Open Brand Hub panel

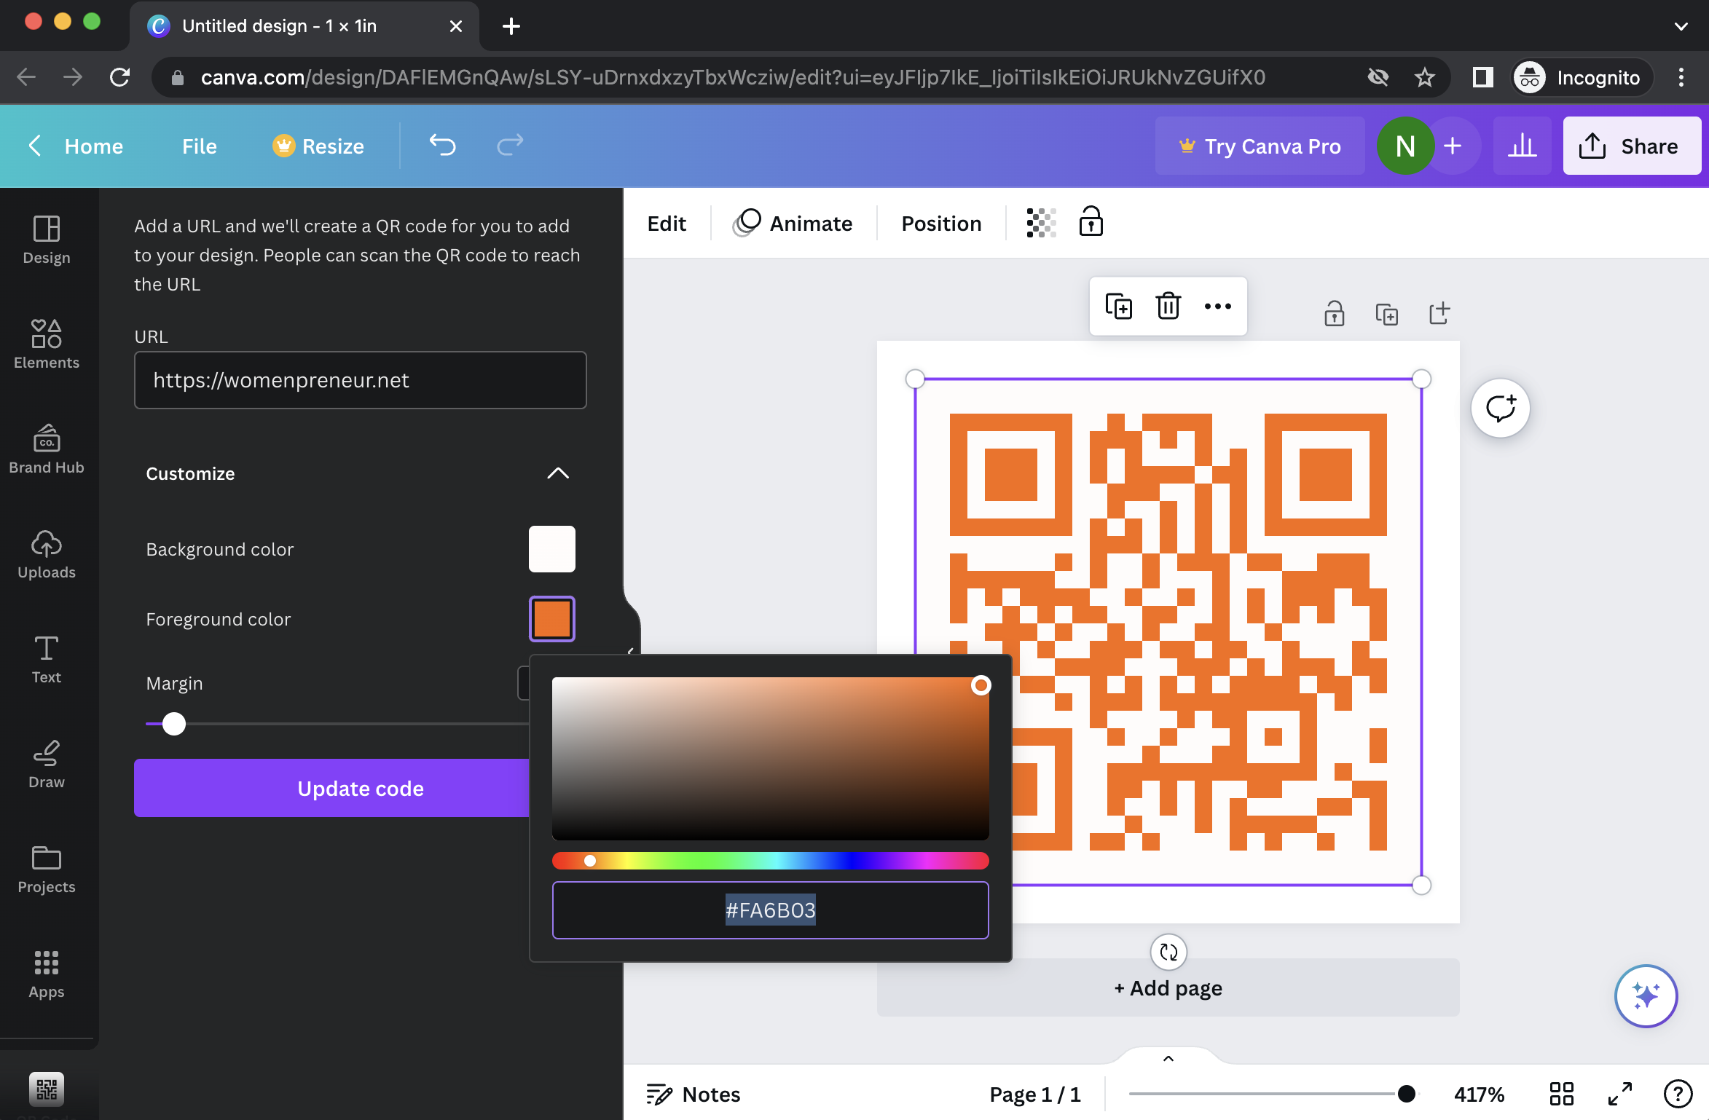click(47, 450)
